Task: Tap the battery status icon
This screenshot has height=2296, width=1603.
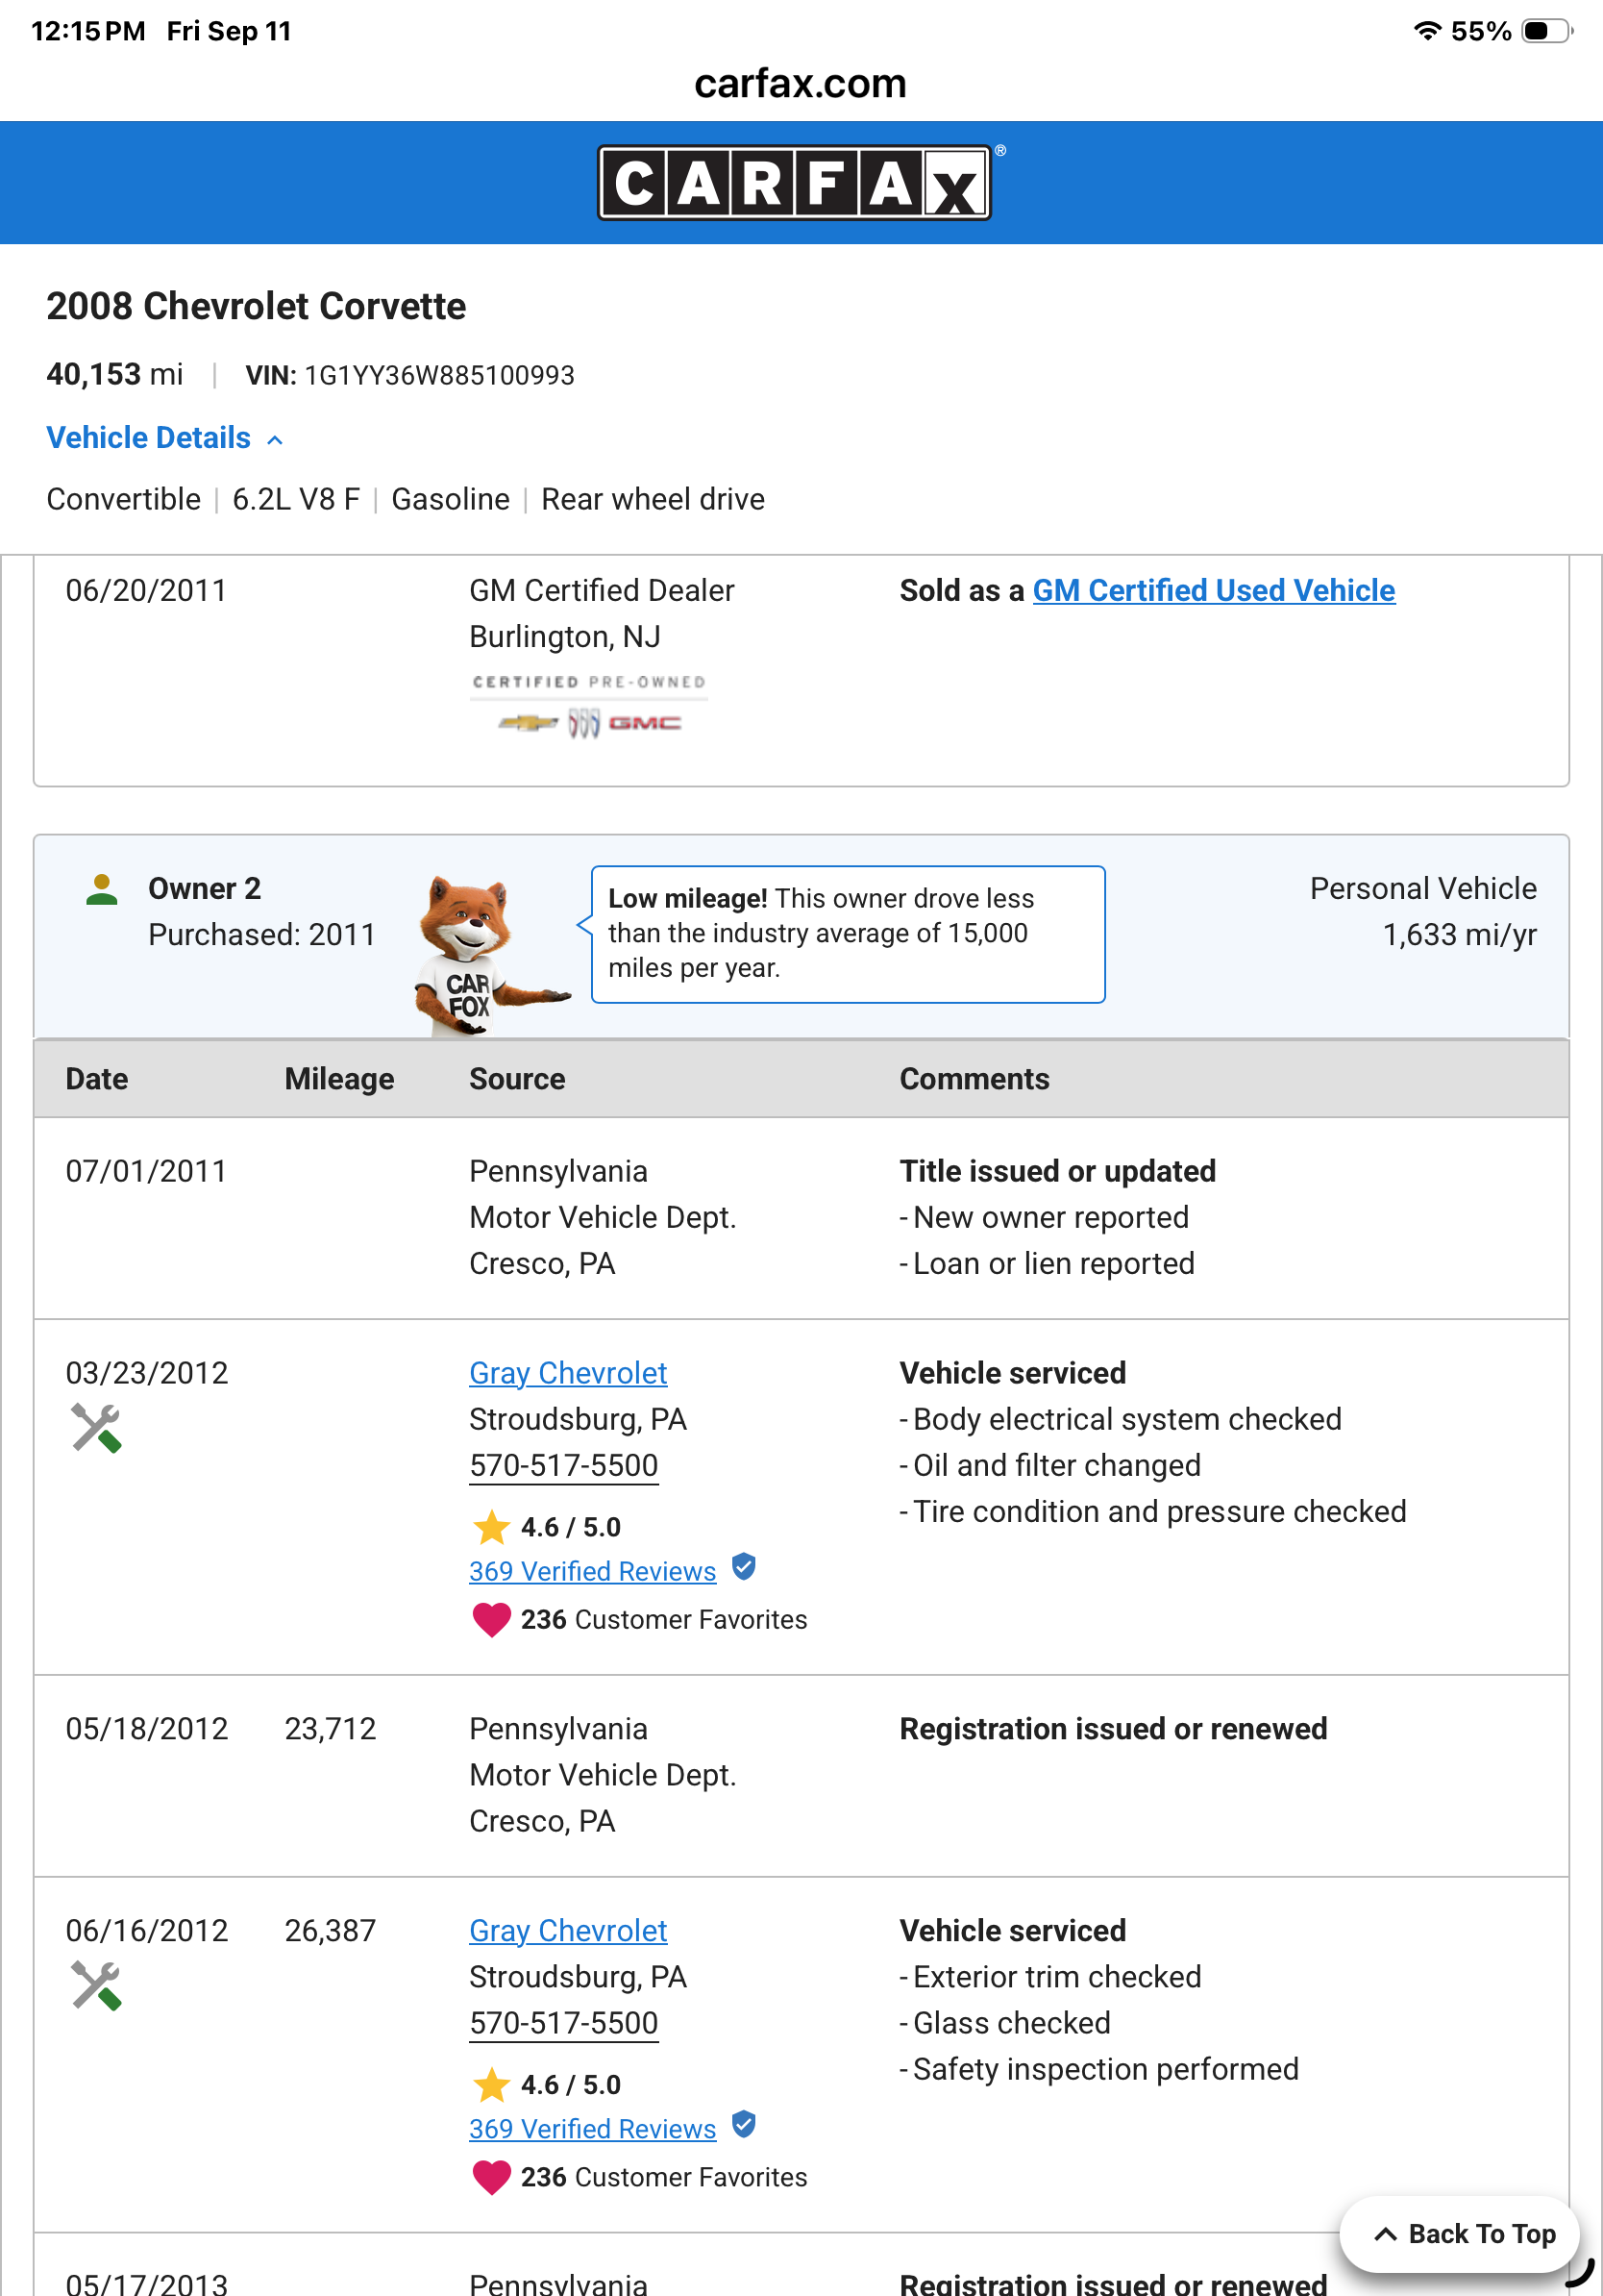Action: click(1547, 31)
